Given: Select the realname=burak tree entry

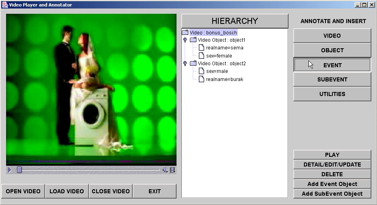Looking at the screenshot, I should coord(224,79).
